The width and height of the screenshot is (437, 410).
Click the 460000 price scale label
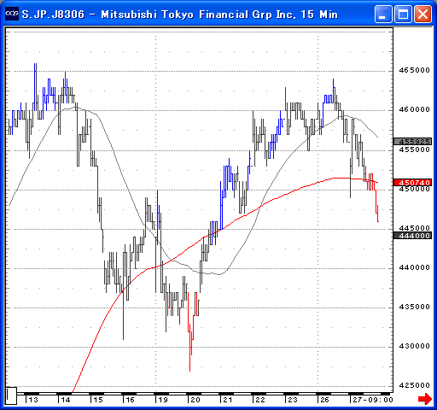pos(414,109)
